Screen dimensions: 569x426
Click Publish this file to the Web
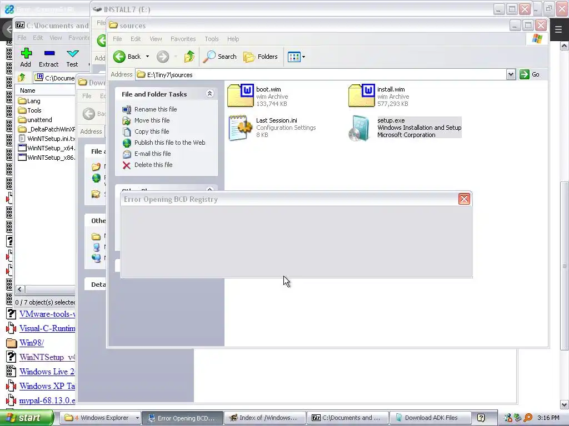[170, 143]
